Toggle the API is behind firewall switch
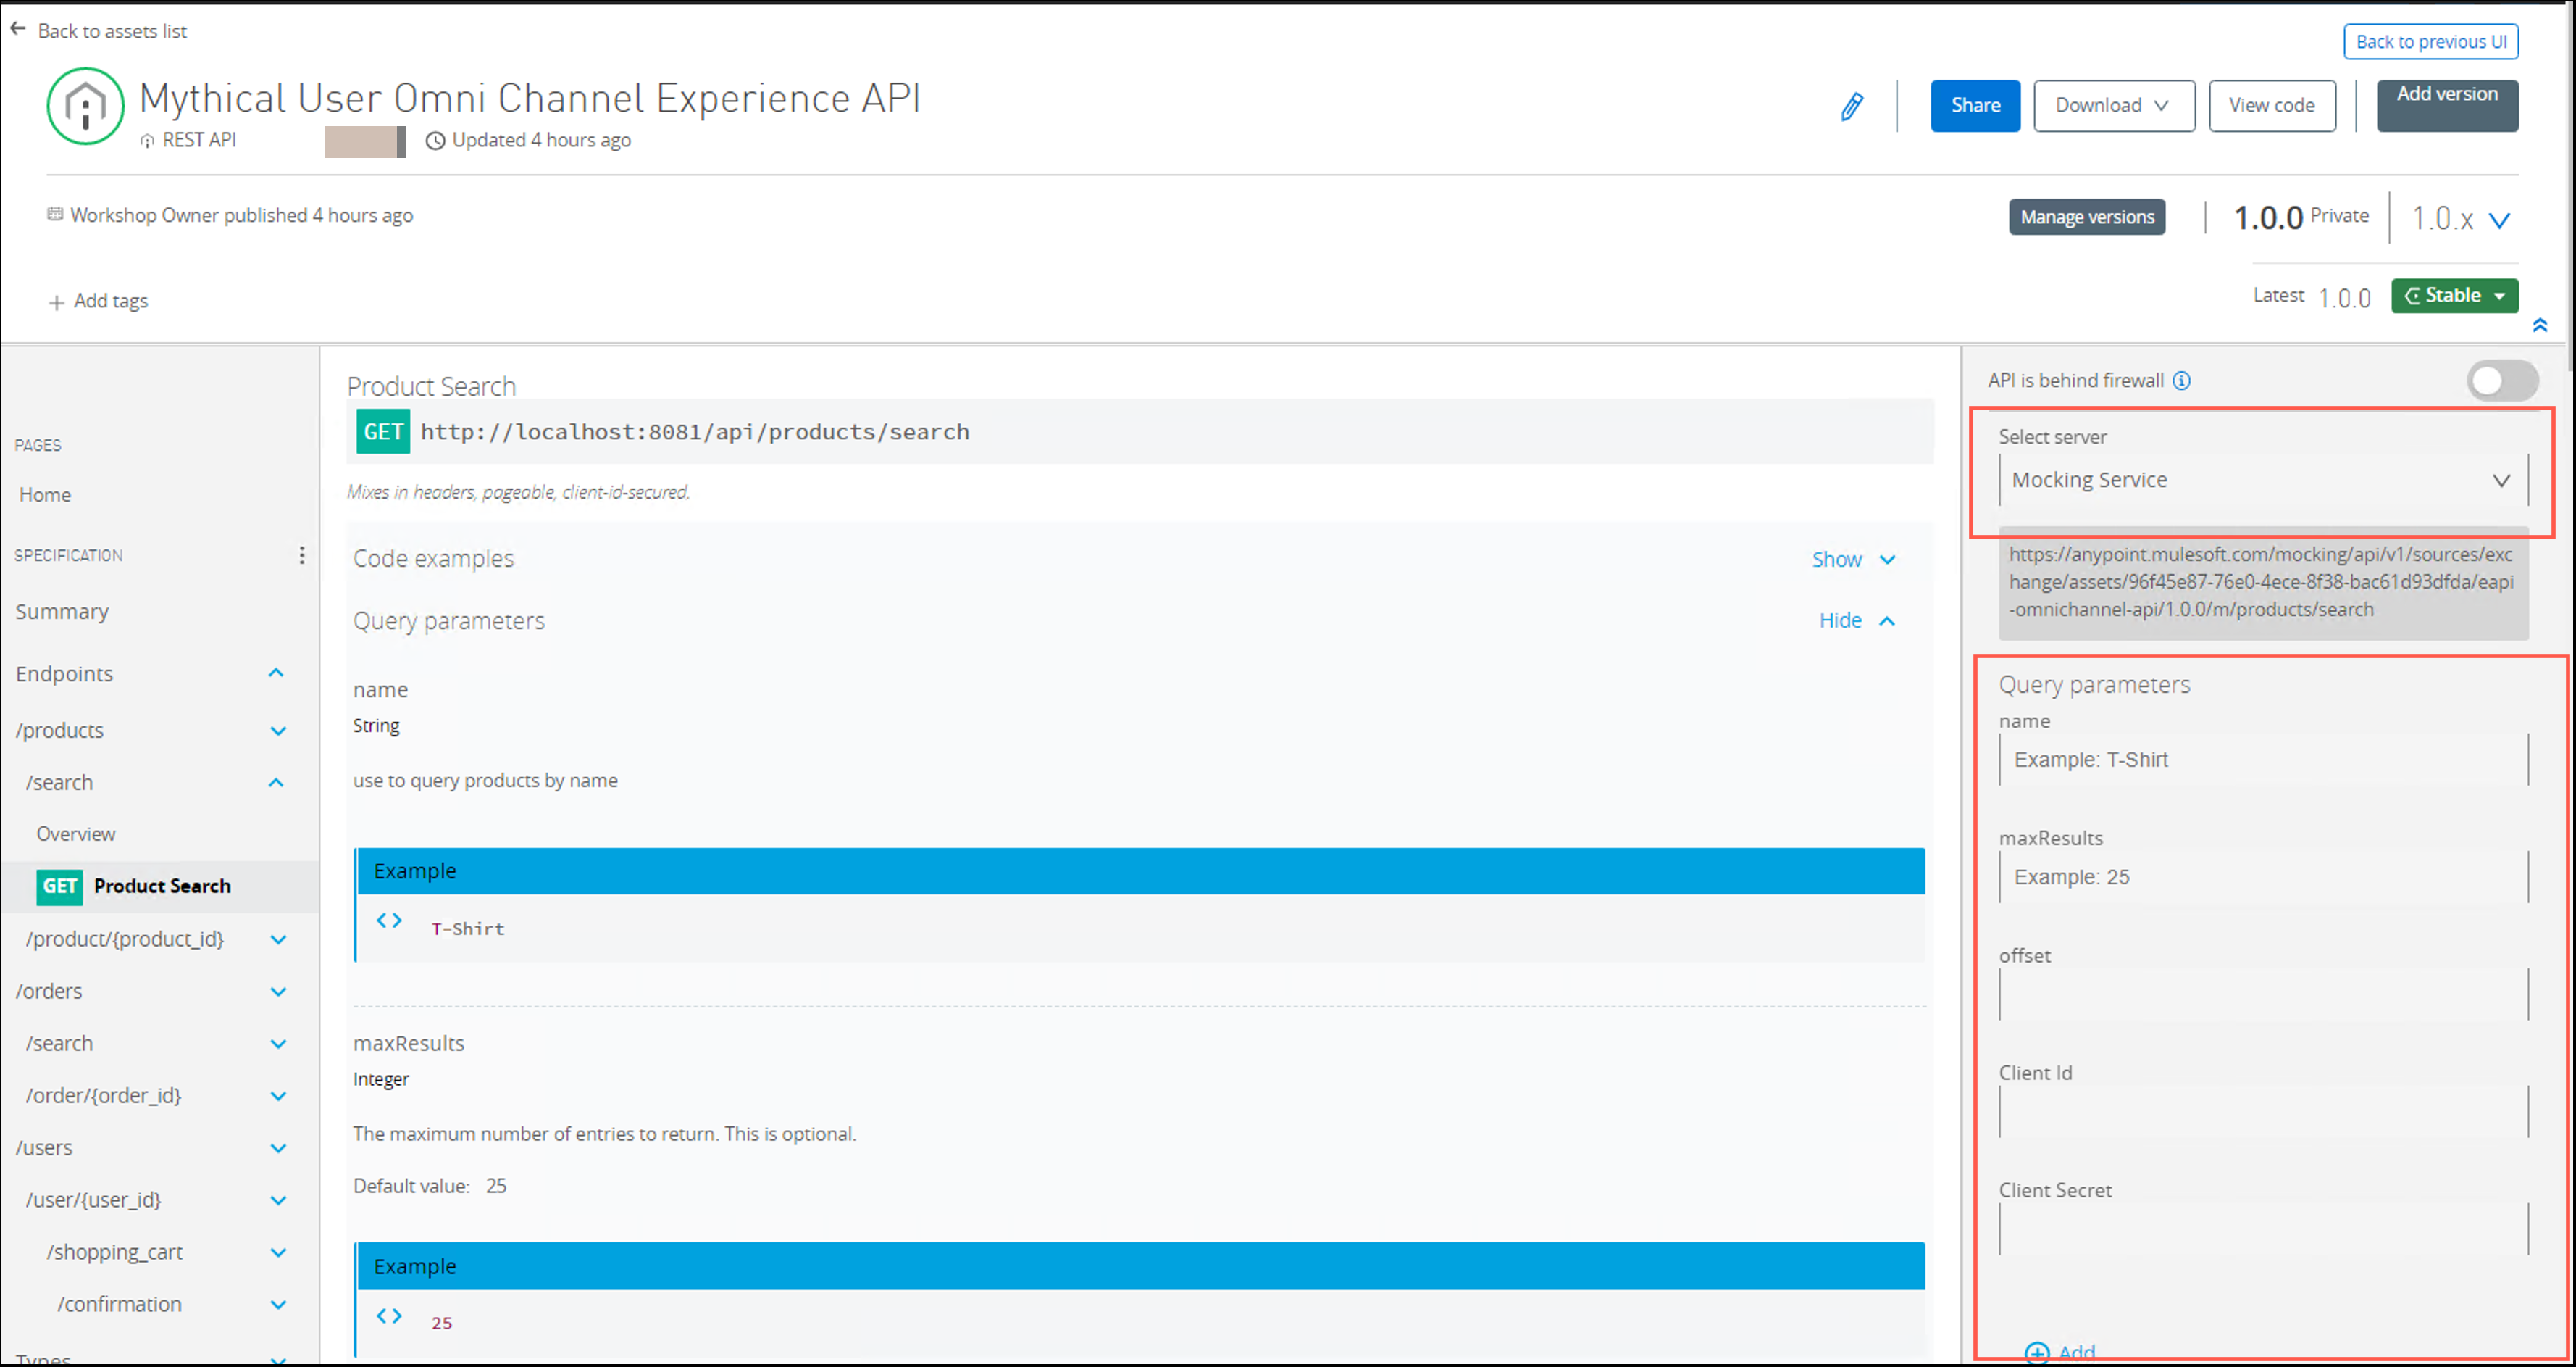This screenshot has width=2576, height=1367. (x=2501, y=381)
